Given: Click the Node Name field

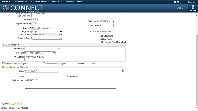Looking at the screenshot, I should tap(41, 49).
